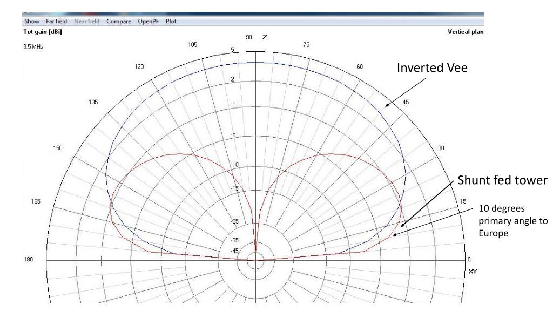
Task: Open the grayed Near field menu
Action: 87,21
